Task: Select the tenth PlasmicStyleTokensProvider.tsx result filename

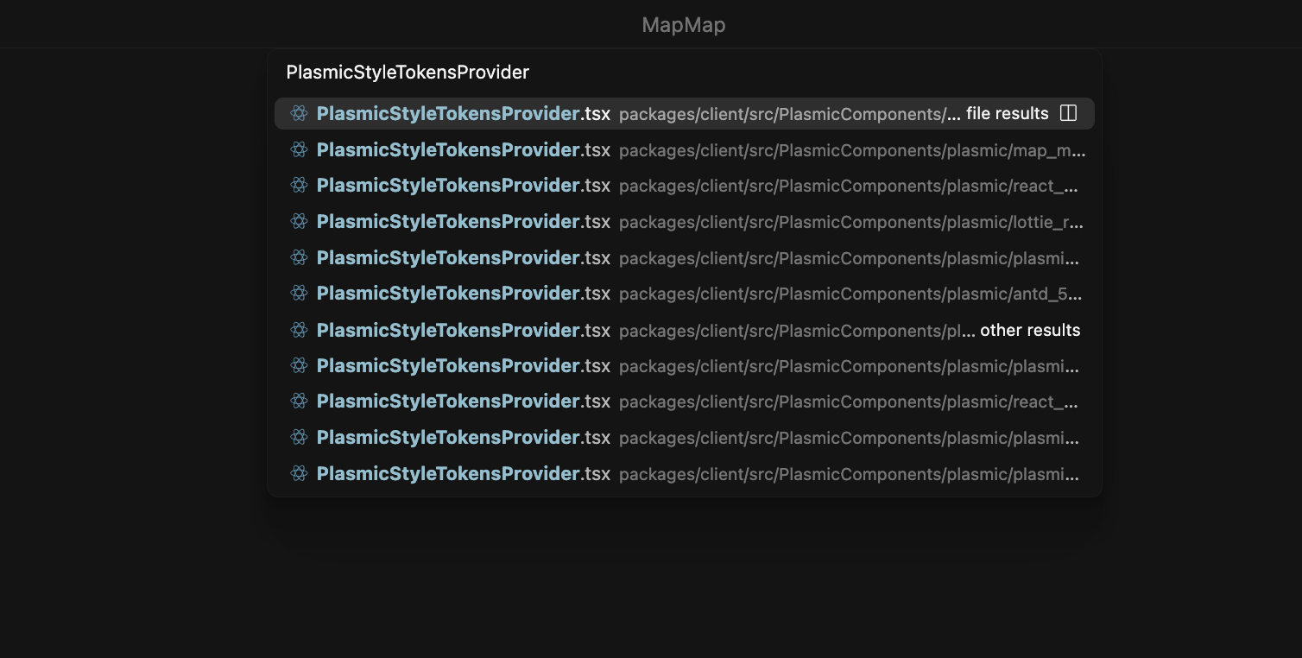Action: coord(463,438)
